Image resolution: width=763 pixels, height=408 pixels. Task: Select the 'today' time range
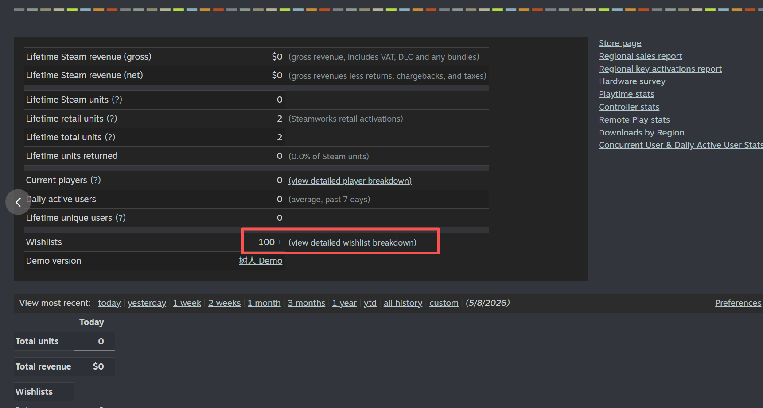(x=109, y=303)
